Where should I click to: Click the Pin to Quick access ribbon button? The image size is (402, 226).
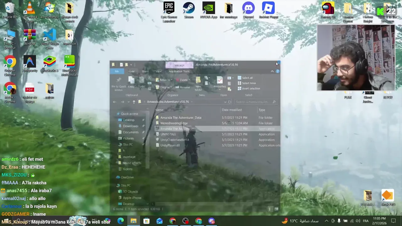click(118, 84)
